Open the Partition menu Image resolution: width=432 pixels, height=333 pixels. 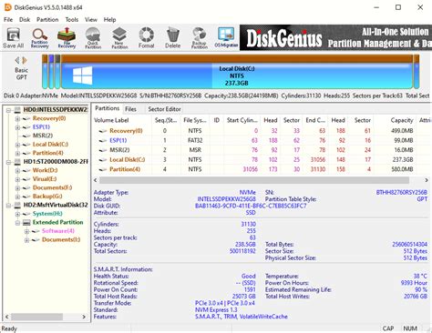[x=47, y=20]
